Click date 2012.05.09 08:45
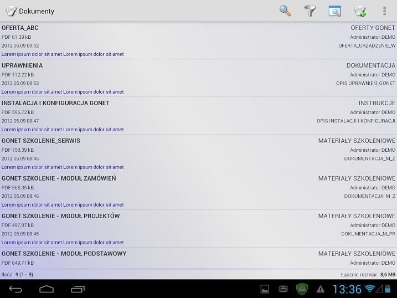Screen dimensions: 397x298 point(20,234)
